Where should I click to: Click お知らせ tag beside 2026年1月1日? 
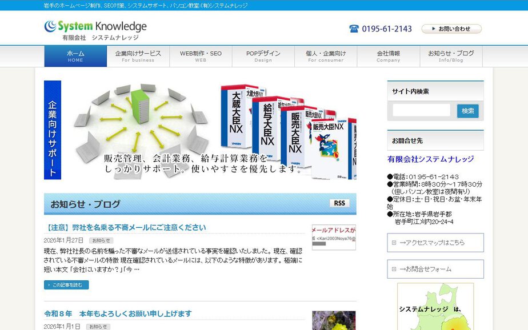click(x=98, y=327)
